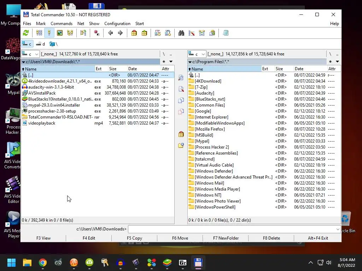
Task: Click the F8 Delete button
Action: coord(271,238)
